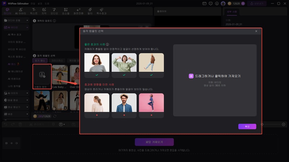Open the 자막 (Subtitle) toolbar tab

click(x=44, y=12)
